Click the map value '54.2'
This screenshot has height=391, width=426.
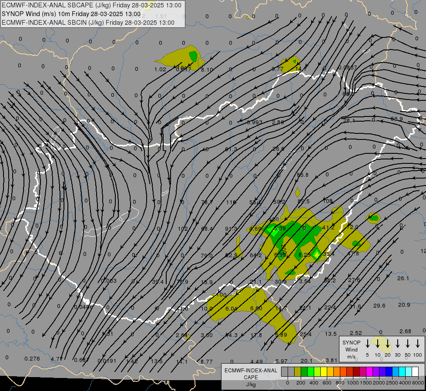[330, 281]
